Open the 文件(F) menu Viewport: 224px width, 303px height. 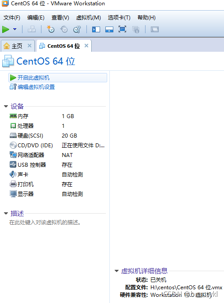(12, 18)
